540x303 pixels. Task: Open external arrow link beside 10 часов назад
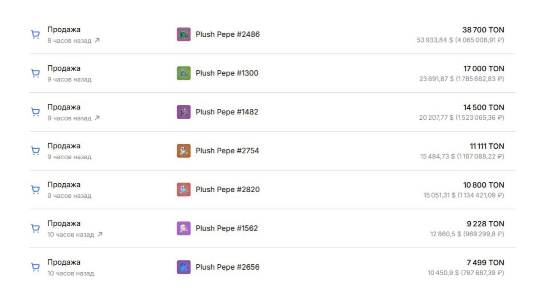(100, 234)
